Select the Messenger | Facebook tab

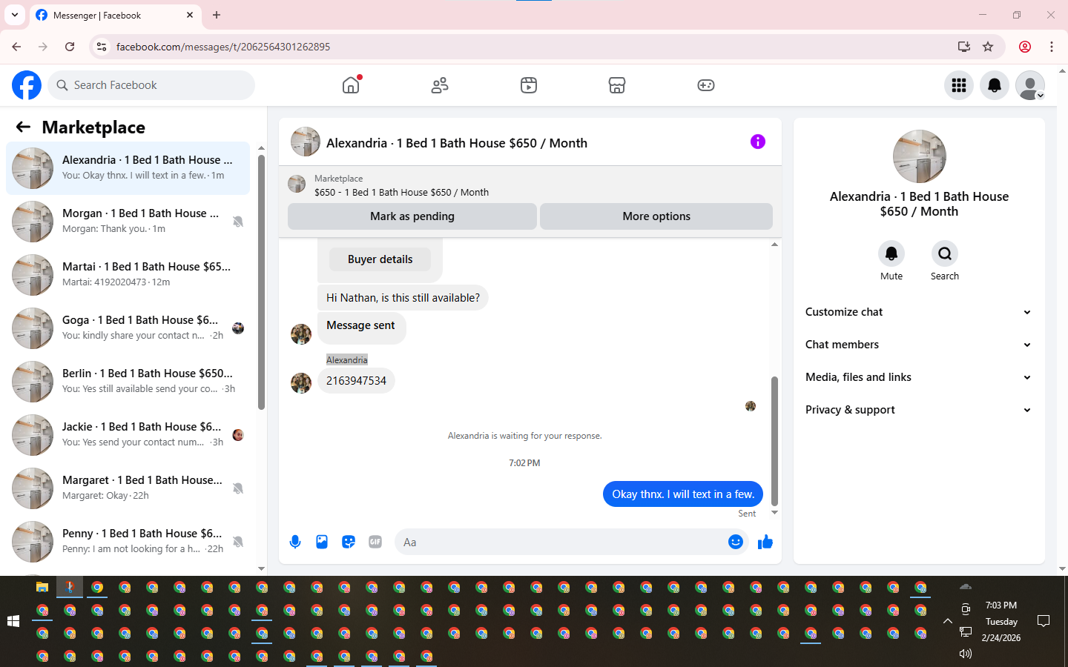point(115,15)
